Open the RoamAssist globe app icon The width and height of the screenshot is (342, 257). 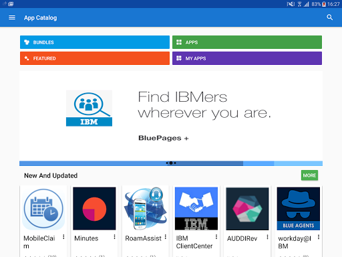click(146, 209)
